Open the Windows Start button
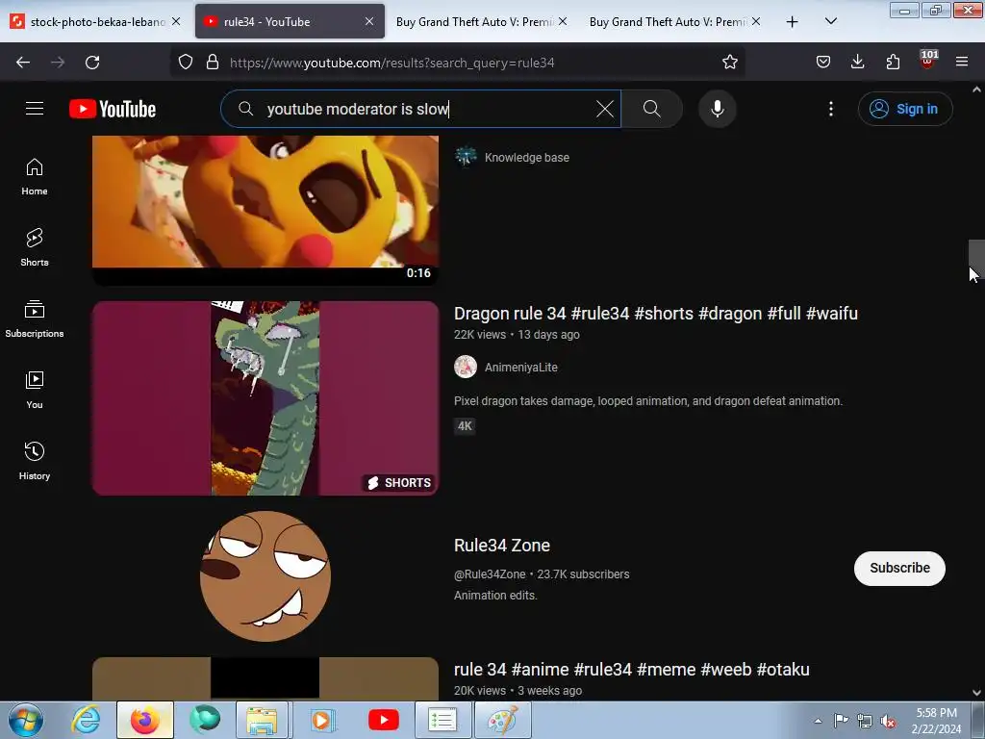 26,720
